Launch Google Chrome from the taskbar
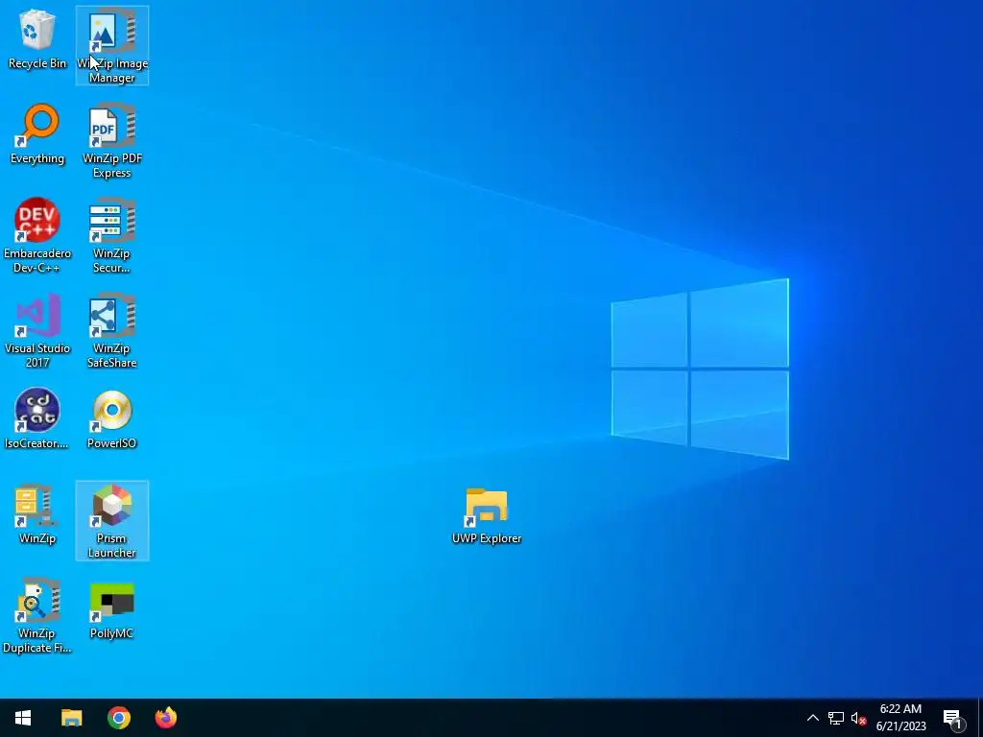Viewport: 983px width, 737px height. (x=118, y=718)
